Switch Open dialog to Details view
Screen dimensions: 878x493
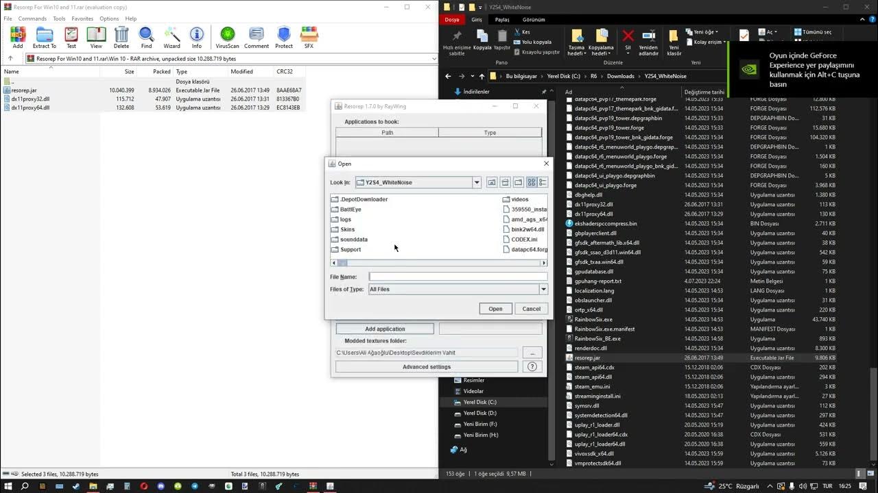click(x=543, y=183)
